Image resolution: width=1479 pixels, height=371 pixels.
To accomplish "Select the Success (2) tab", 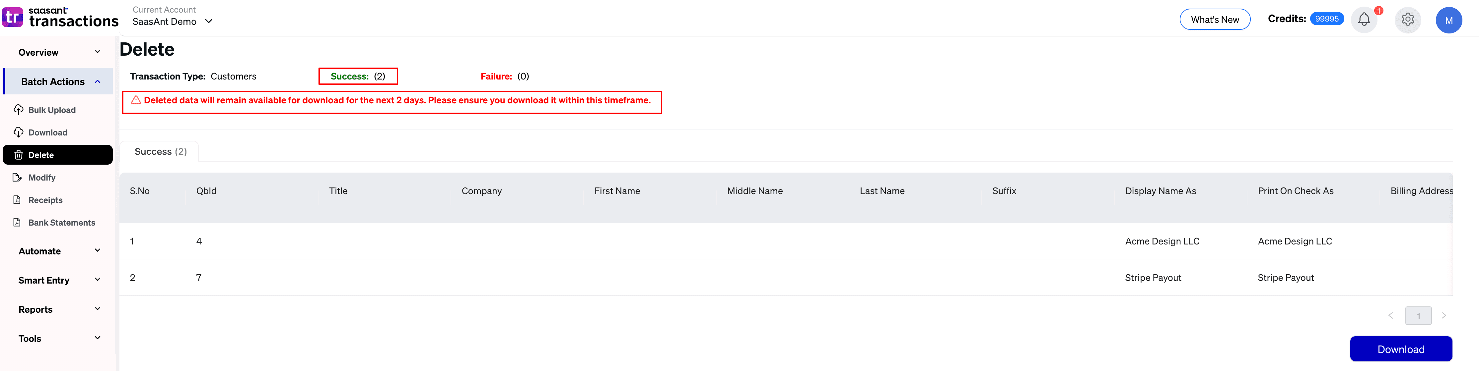I will point(160,152).
